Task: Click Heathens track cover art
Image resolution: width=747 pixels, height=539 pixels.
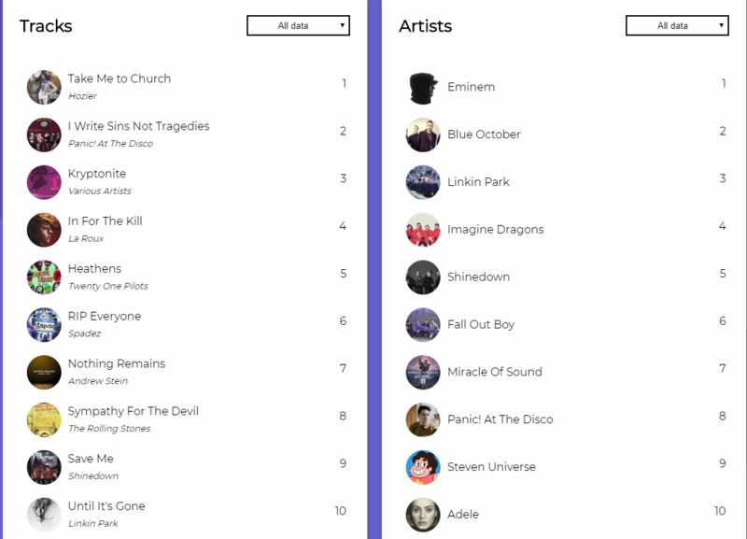Action: [44, 277]
